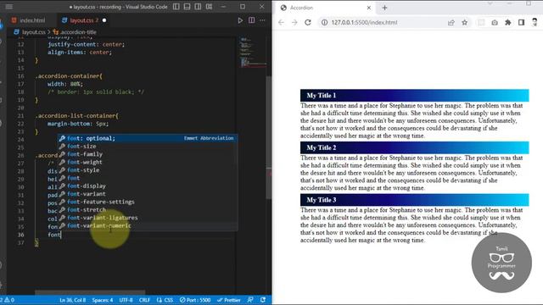543x305 pixels.
Task: Open browser profile avatar
Action: (x=535, y=23)
